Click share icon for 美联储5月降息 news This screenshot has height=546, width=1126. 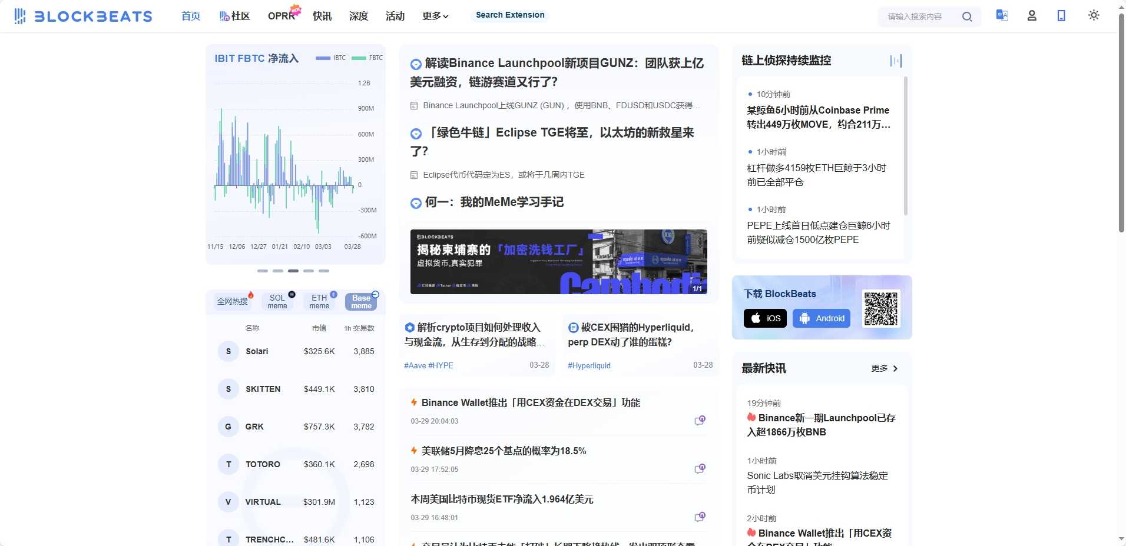700,469
